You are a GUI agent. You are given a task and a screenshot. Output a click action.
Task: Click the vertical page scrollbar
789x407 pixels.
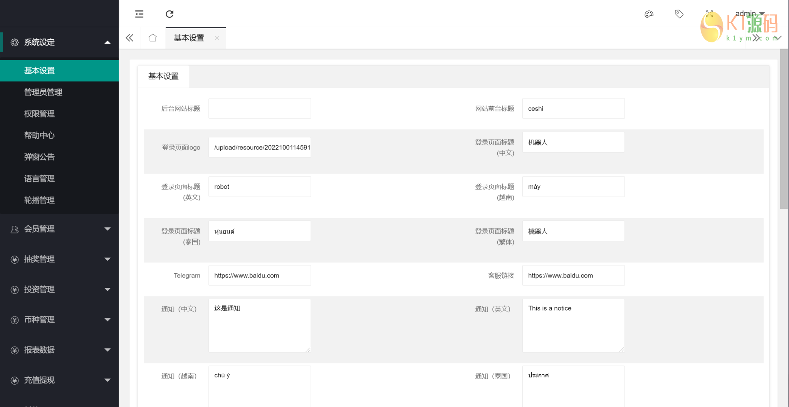pyautogui.click(x=784, y=129)
